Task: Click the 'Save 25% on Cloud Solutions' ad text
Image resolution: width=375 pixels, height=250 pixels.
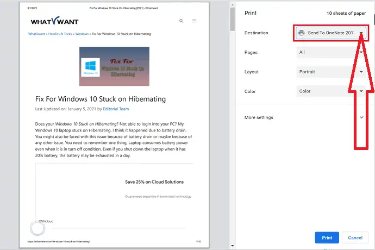Action: coord(154,182)
